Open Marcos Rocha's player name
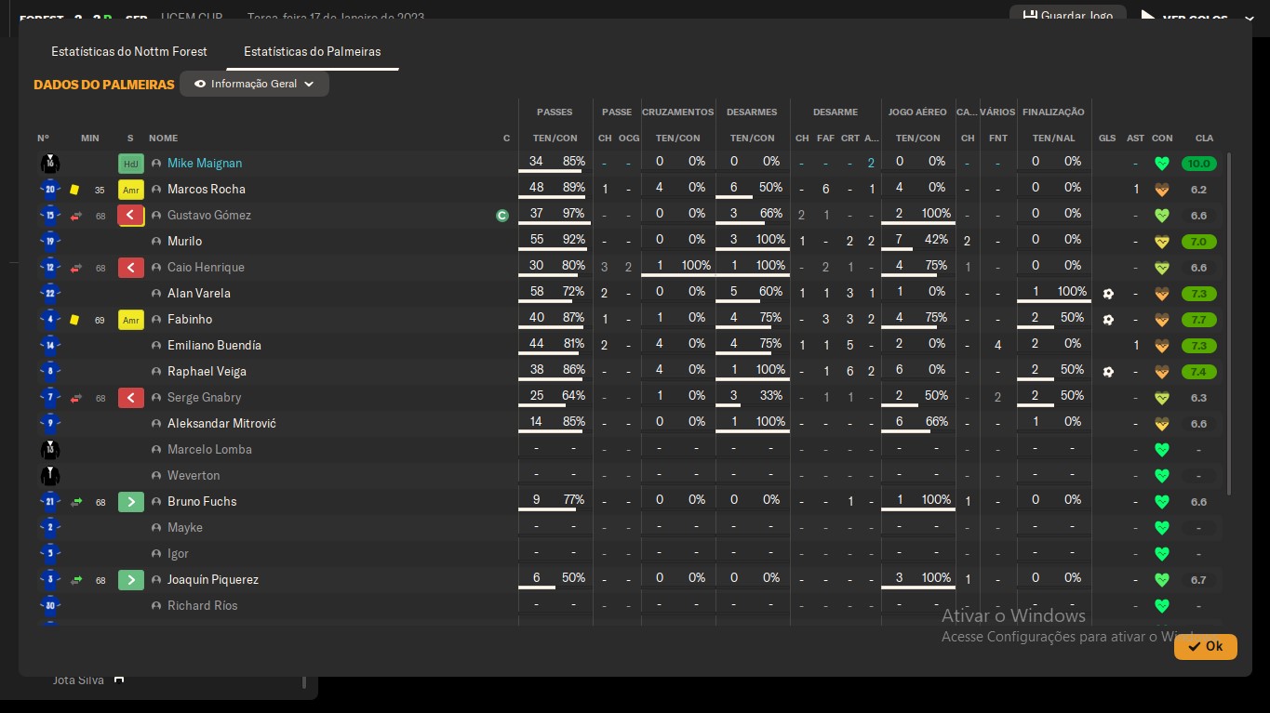 click(x=207, y=189)
